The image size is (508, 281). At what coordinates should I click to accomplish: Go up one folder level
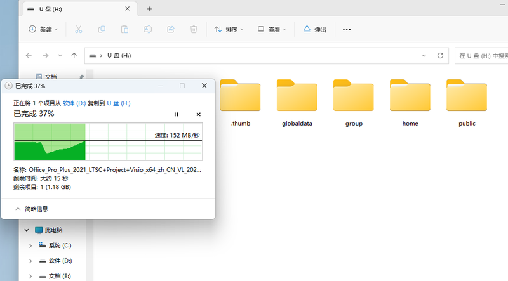(74, 56)
